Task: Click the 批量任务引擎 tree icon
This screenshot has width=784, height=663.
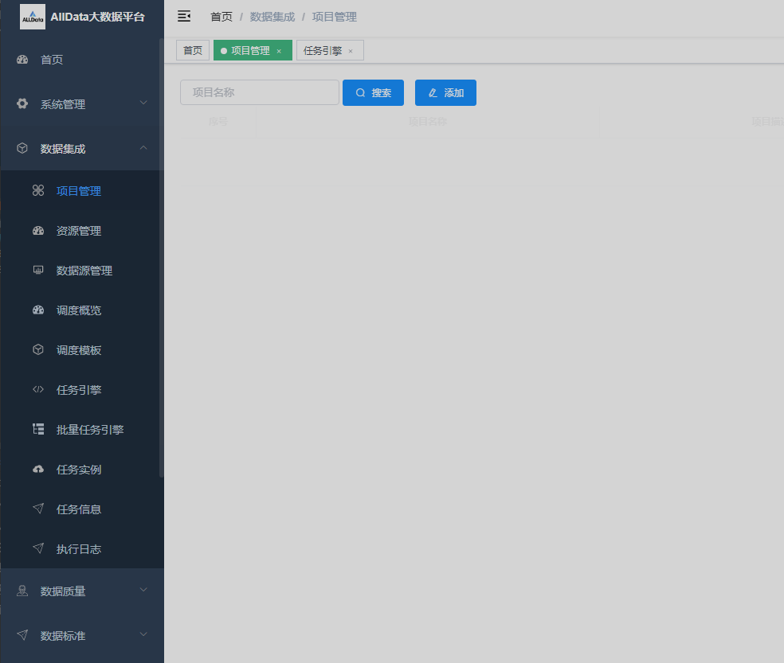Action: click(x=38, y=430)
